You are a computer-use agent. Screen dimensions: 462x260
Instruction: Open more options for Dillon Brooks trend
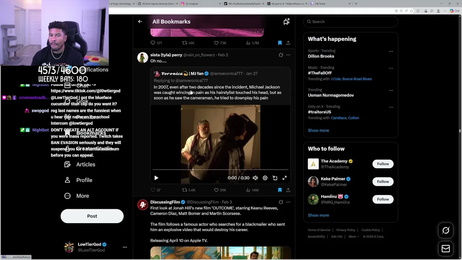coord(391,51)
